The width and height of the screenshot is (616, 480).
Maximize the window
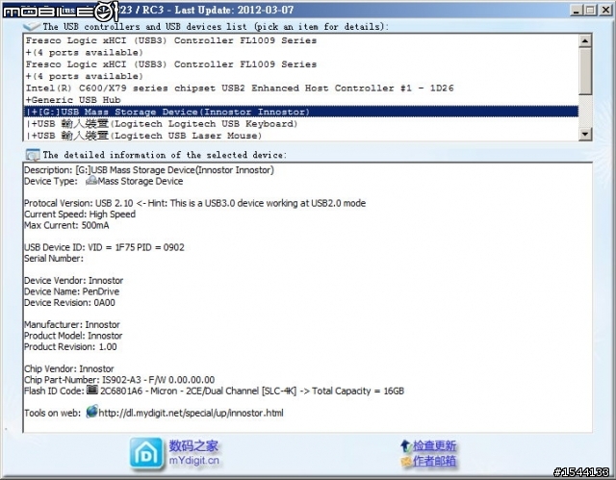click(590, 10)
